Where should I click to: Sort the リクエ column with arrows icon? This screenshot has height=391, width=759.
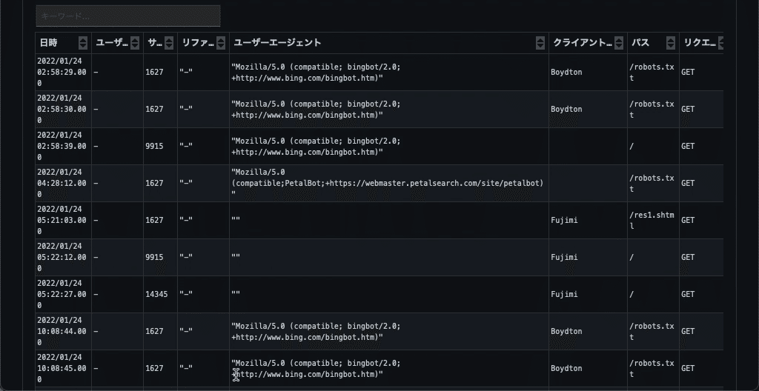point(720,43)
